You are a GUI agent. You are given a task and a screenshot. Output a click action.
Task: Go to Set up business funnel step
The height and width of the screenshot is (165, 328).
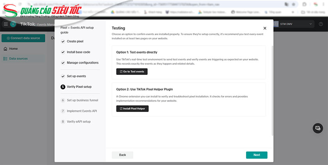82,100
